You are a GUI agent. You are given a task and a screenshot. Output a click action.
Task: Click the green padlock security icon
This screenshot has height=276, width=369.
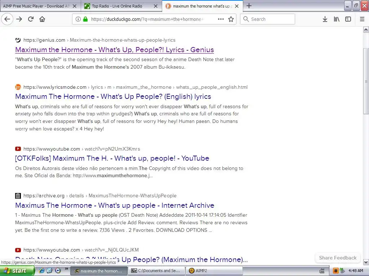point(85,19)
